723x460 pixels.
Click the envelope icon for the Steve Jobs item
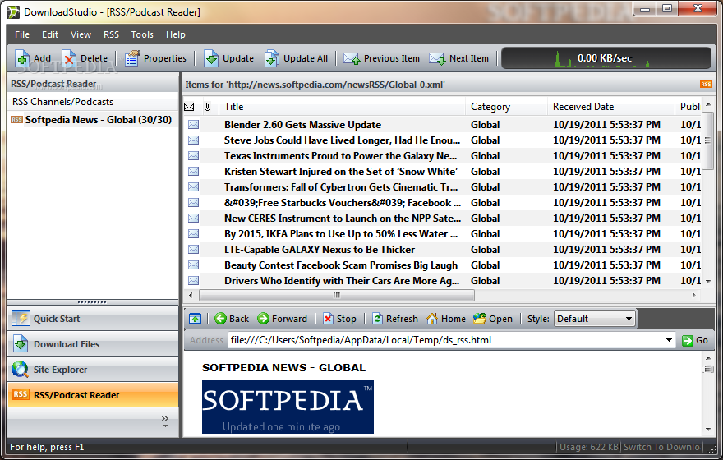pyautogui.click(x=194, y=140)
